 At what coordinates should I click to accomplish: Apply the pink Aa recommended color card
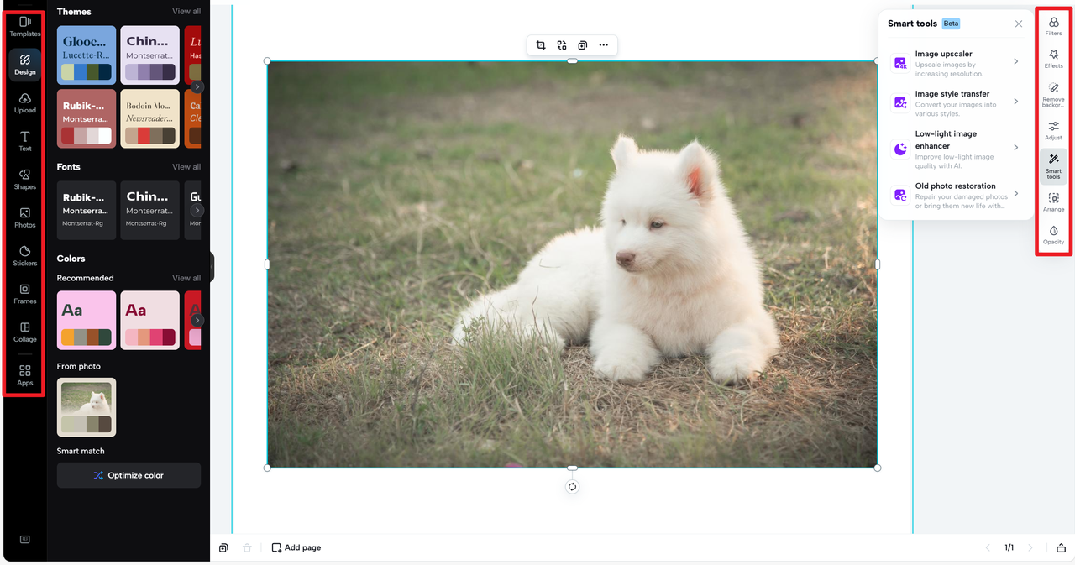pyautogui.click(x=87, y=320)
